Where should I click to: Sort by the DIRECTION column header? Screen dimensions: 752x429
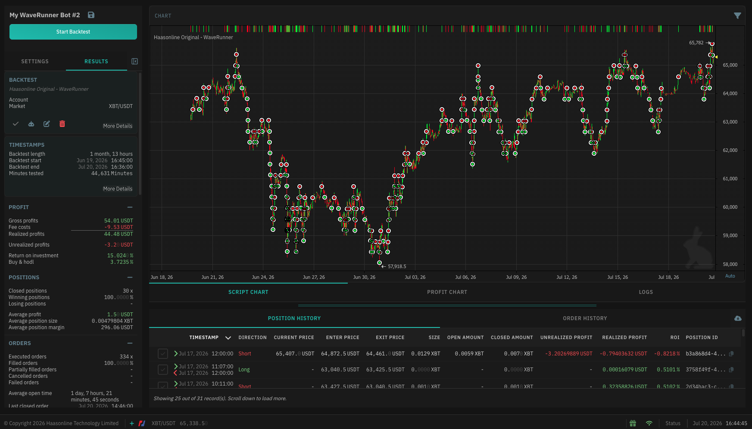pos(253,338)
